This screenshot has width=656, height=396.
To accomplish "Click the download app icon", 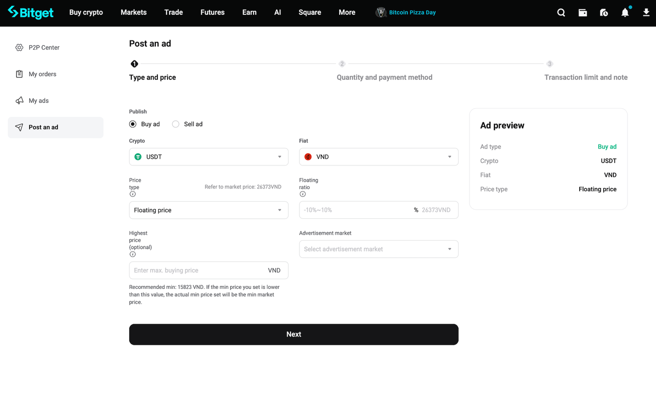I will pyautogui.click(x=646, y=13).
